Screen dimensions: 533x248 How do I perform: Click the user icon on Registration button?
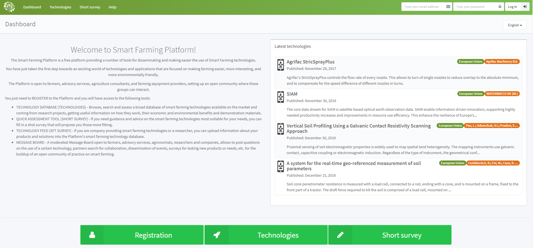coord(92,235)
